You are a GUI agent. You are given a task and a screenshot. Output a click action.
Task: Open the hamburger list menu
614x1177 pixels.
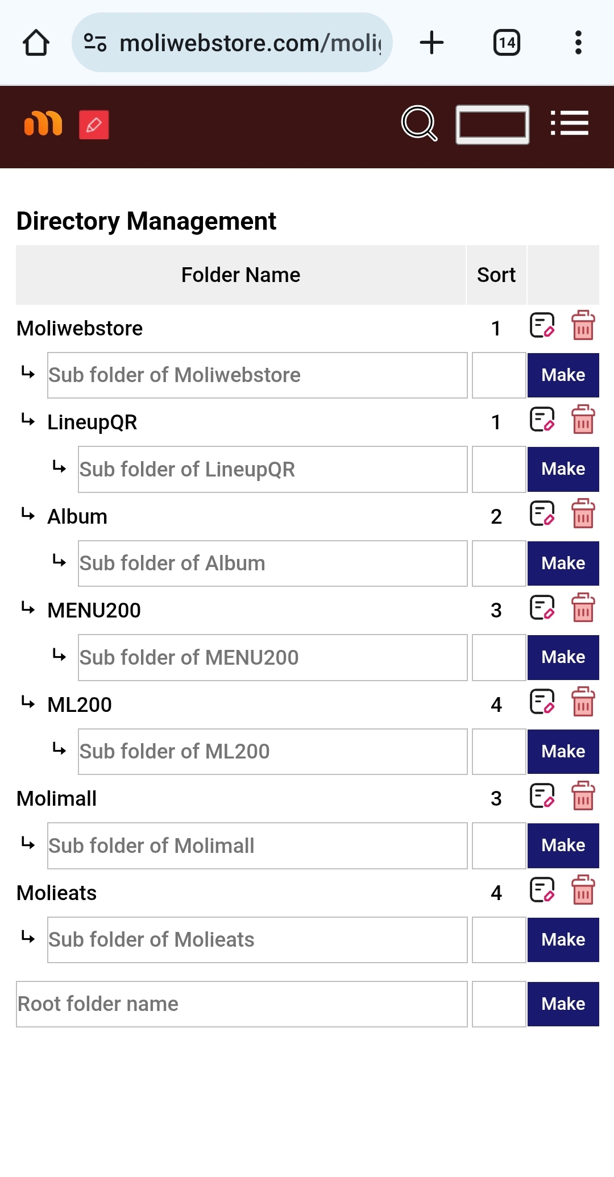coord(569,123)
